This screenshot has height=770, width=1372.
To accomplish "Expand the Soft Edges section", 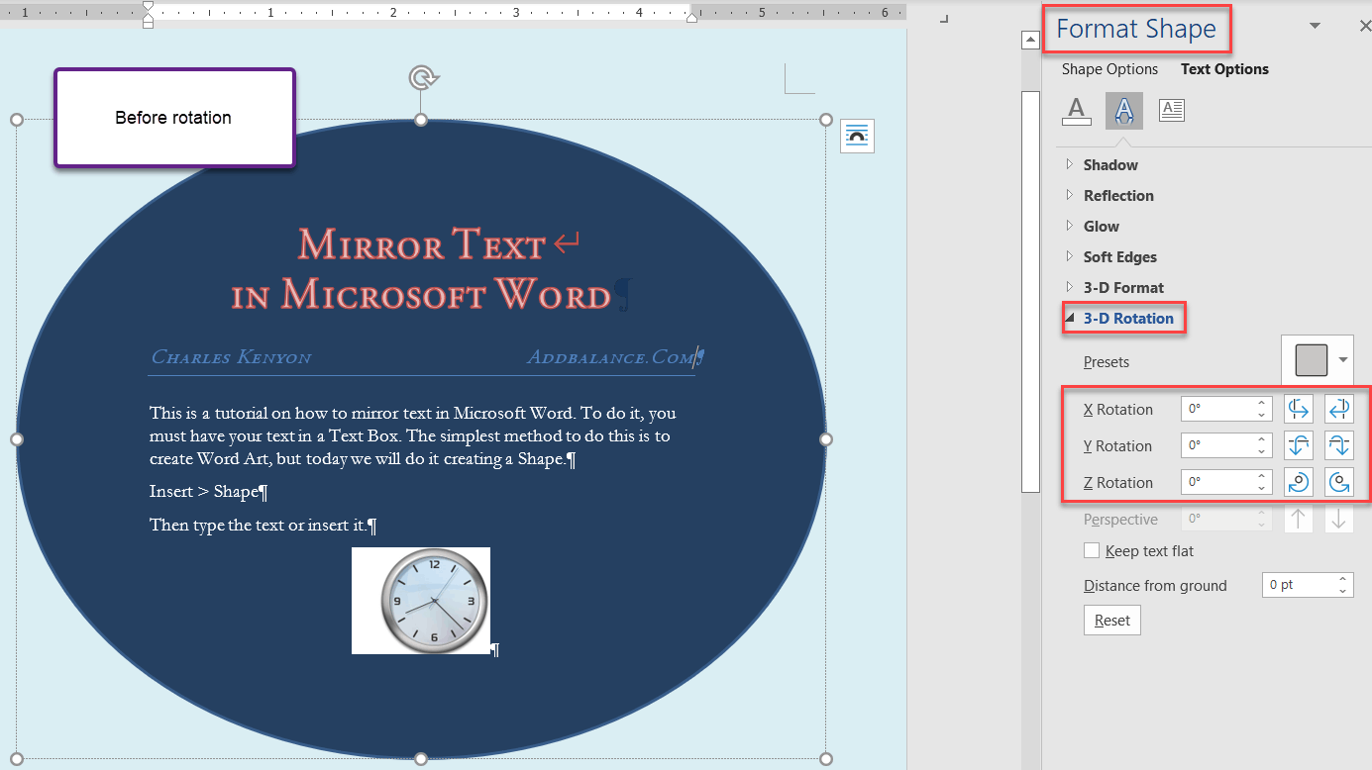I will pyautogui.click(x=1069, y=256).
